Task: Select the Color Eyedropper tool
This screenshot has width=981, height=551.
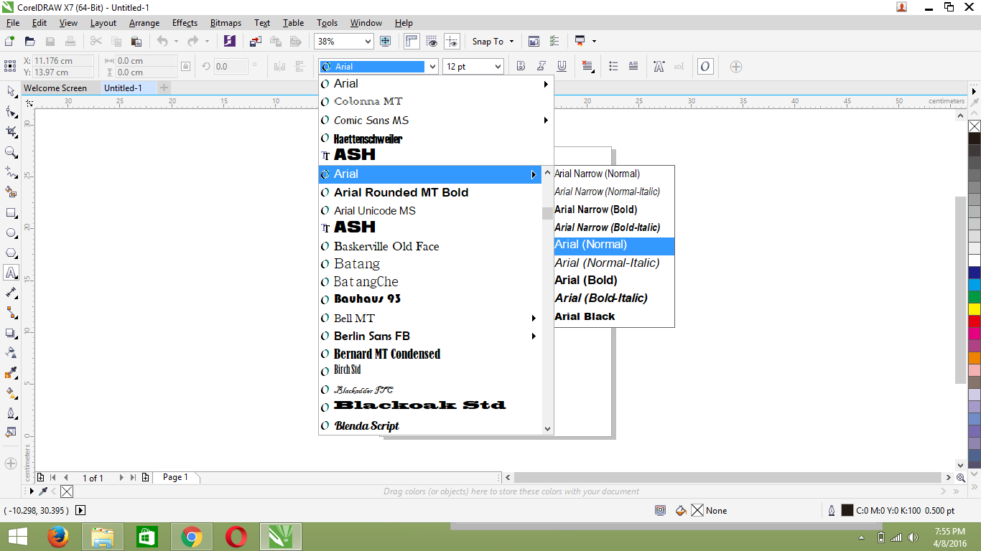Action: point(11,373)
